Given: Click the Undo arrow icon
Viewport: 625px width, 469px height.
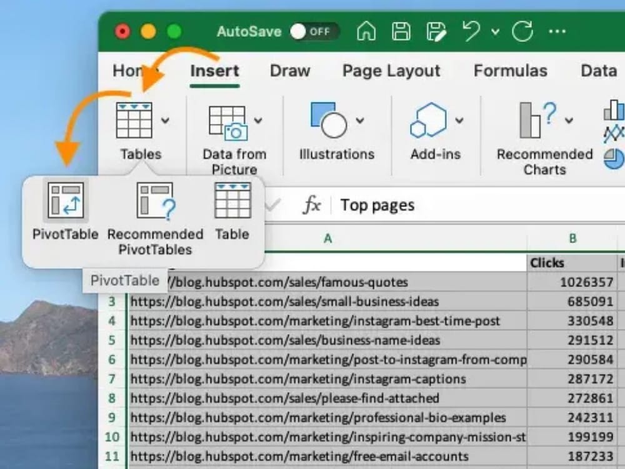Looking at the screenshot, I should click(x=471, y=31).
